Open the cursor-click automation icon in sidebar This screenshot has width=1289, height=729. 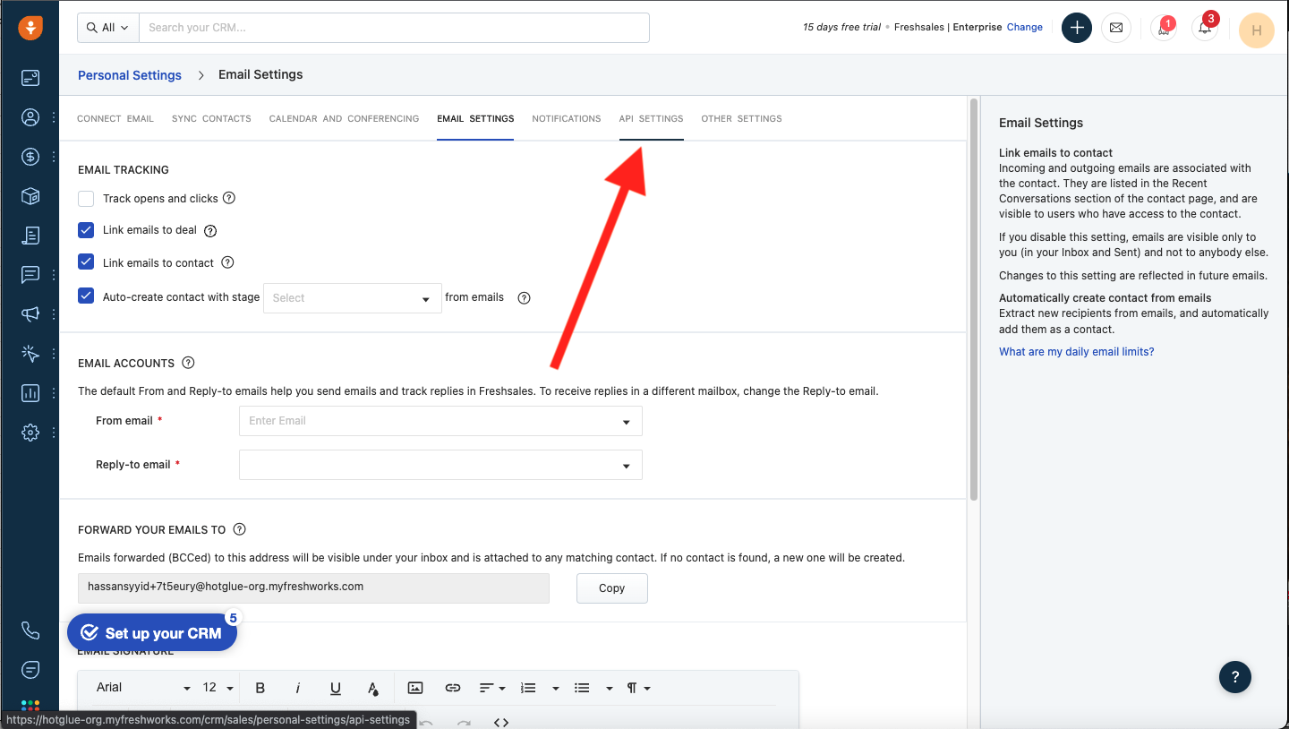click(30, 354)
